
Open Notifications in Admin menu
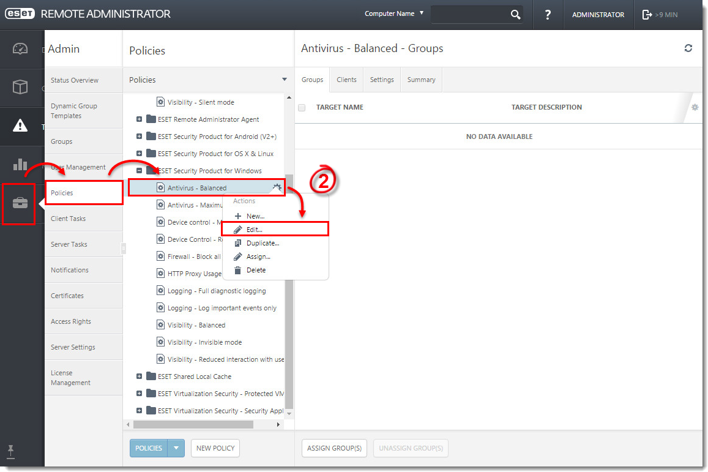coord(84,270)
